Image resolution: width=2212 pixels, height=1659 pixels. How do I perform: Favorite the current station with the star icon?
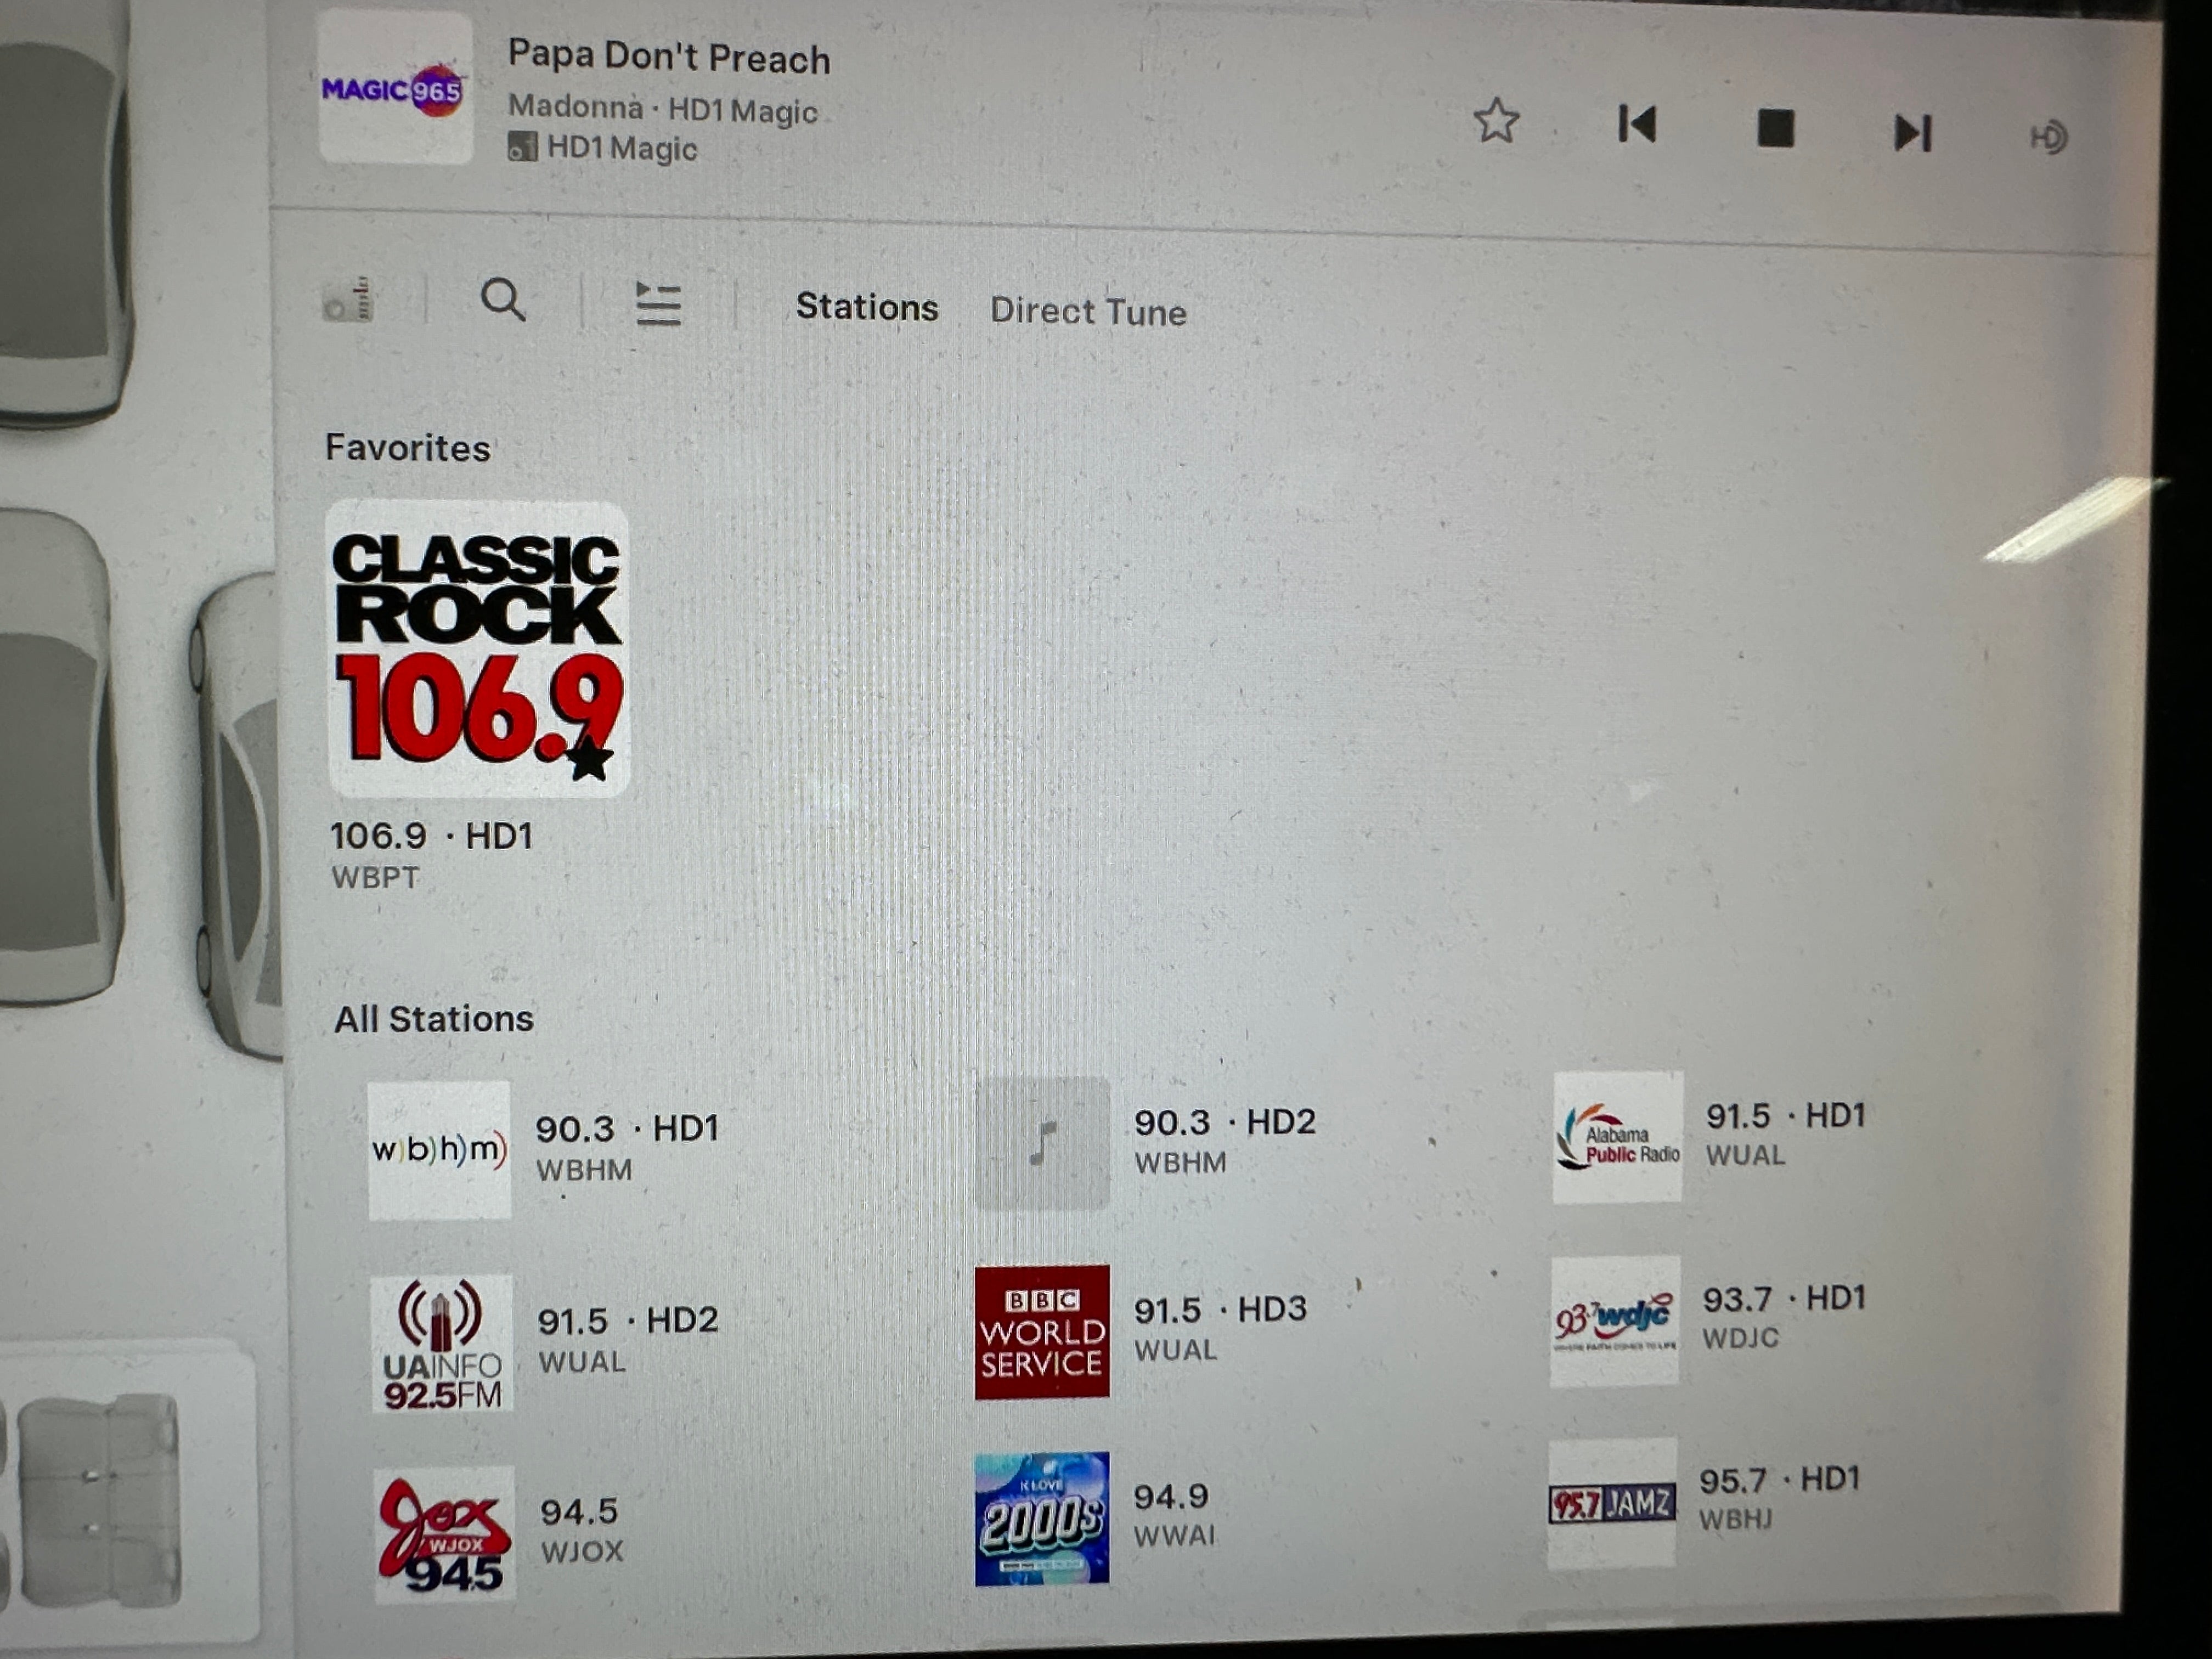click(x=1496, y=121)
